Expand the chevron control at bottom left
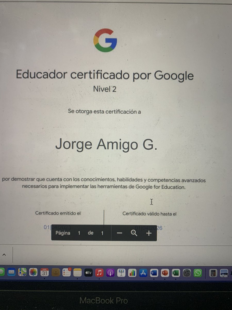The height and width of the screenshot is (310, 232). click(4, 254)
